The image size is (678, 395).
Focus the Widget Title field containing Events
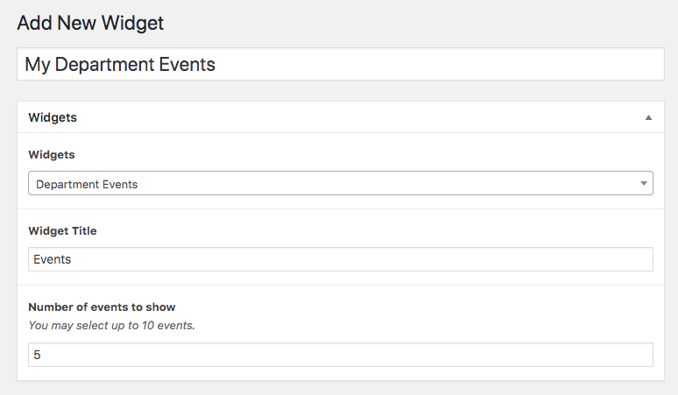(340, 259)
